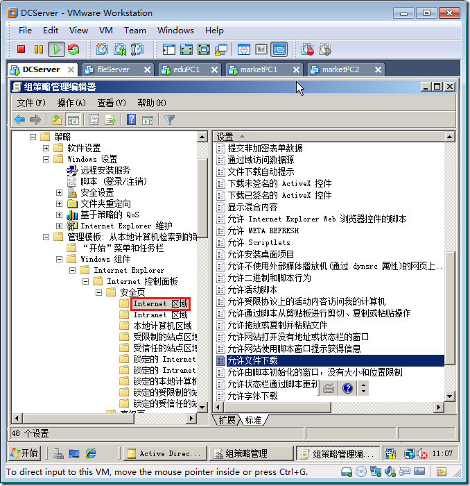The height and width of the screenshot is (486, 470).
Task: Click the floating blue help question icon
Action: (348, 388)
